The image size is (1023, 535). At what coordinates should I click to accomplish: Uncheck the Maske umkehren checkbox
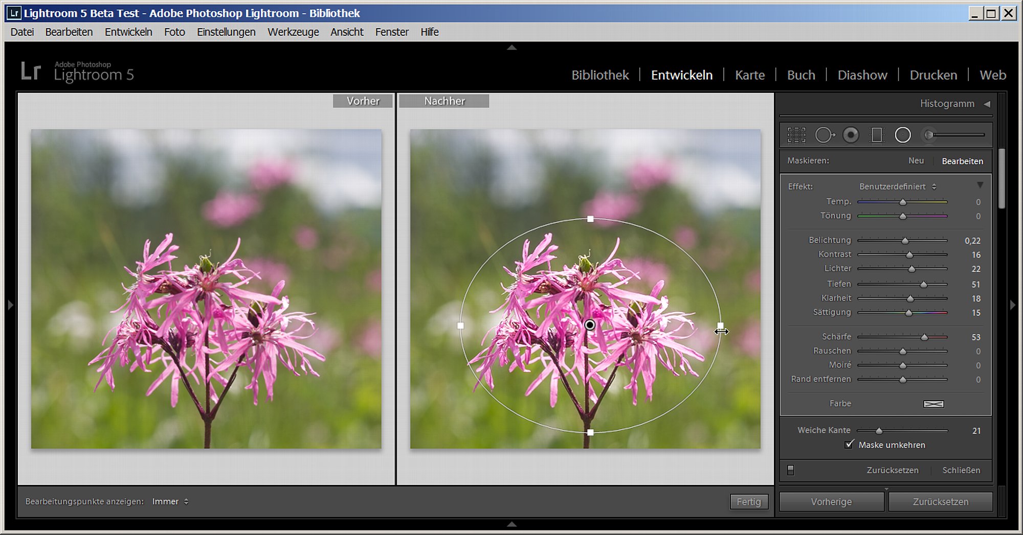click(849, 445)
